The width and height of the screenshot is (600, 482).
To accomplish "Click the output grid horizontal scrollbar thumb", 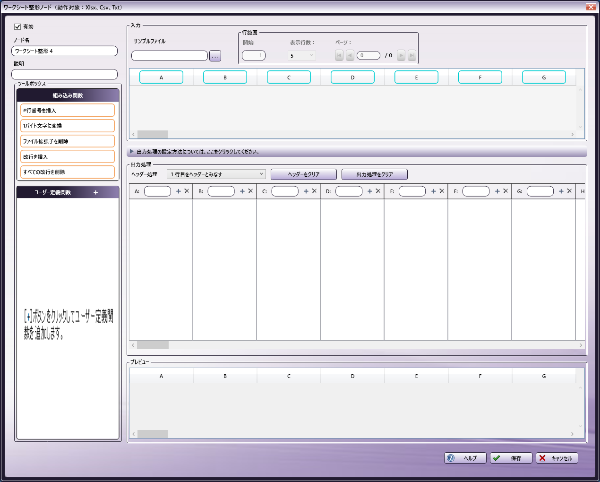I will tap(153, 345).
